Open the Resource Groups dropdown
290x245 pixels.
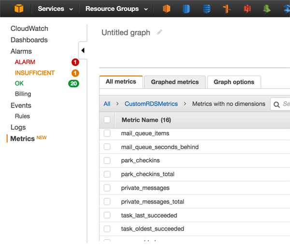(x=116, y=9)
